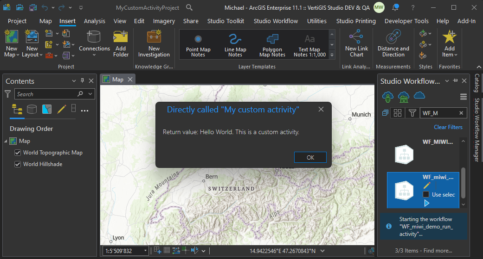The image size is (483, 259).
Task: Click the New Investigation briefcase icon
Action: tap(154, 37)
